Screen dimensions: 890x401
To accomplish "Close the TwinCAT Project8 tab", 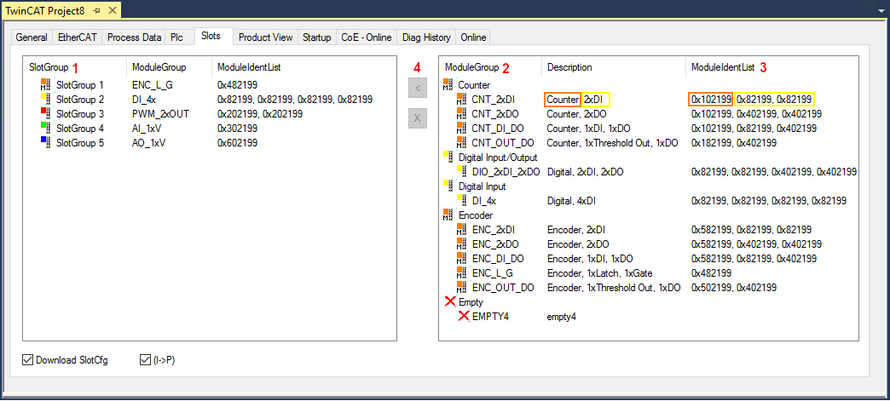I will pyautogui.click(x=112, y=10).
